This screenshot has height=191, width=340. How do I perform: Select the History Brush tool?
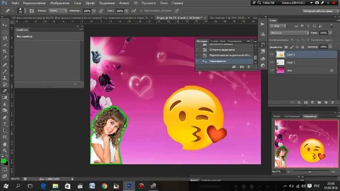[5, 84]
